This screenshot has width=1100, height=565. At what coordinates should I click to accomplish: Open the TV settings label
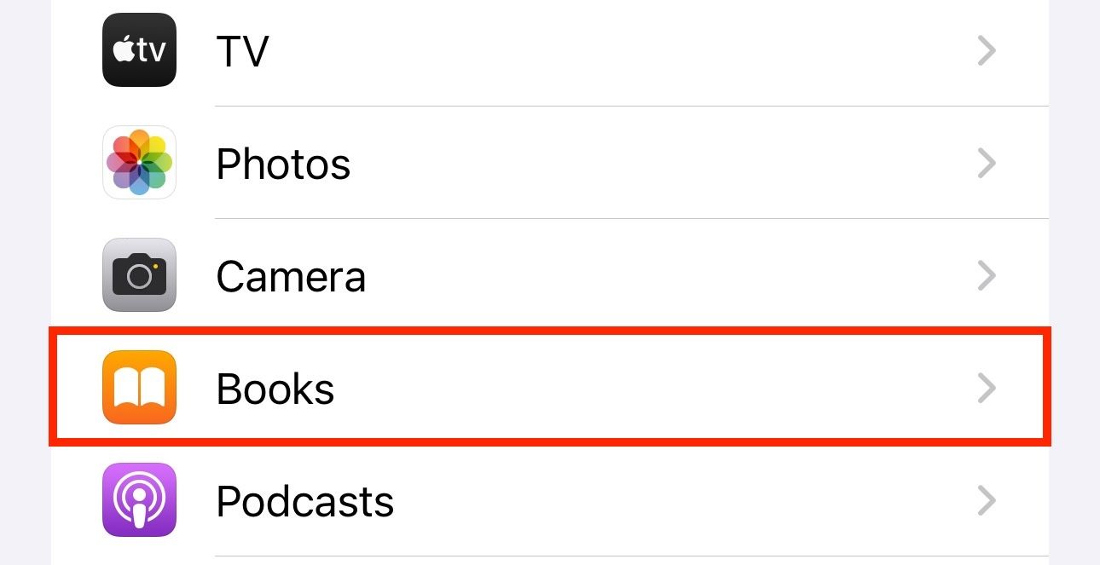pos(242,51)
